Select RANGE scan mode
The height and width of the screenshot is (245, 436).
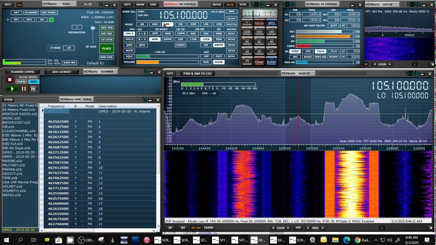pos(21,82)
